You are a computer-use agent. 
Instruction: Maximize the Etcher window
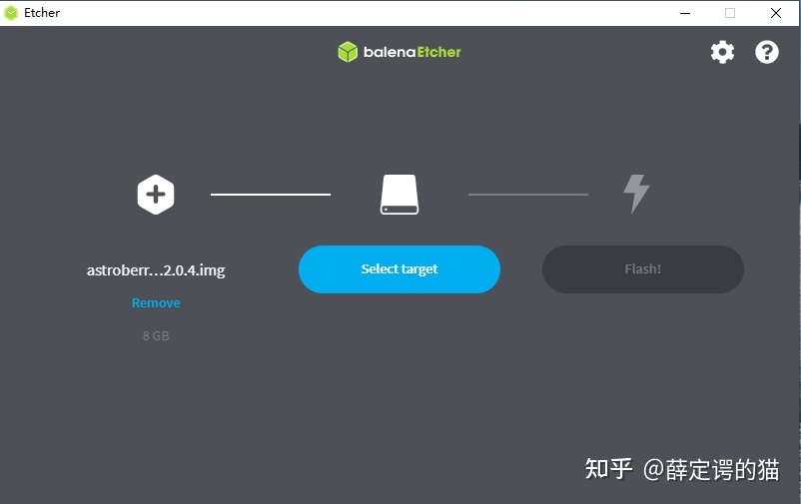730,13
